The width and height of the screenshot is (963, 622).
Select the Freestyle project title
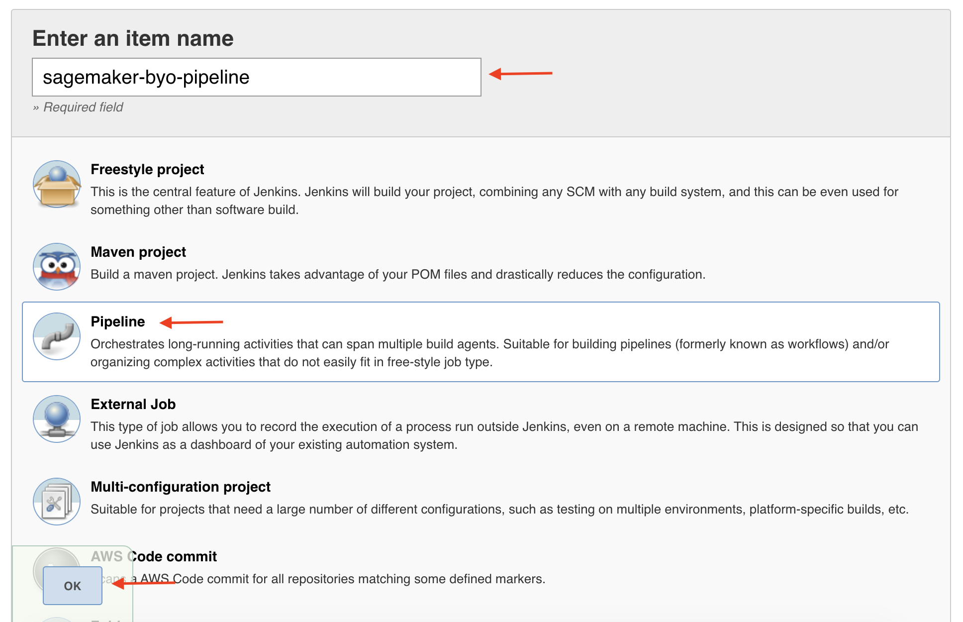click(x=147, y=170)
